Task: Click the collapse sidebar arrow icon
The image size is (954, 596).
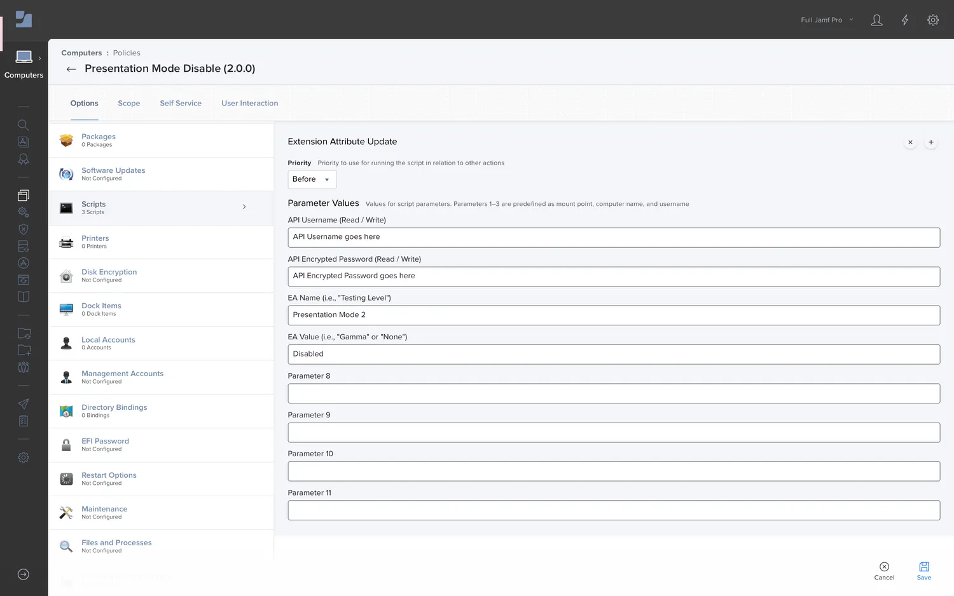Action: coord(24,574)
